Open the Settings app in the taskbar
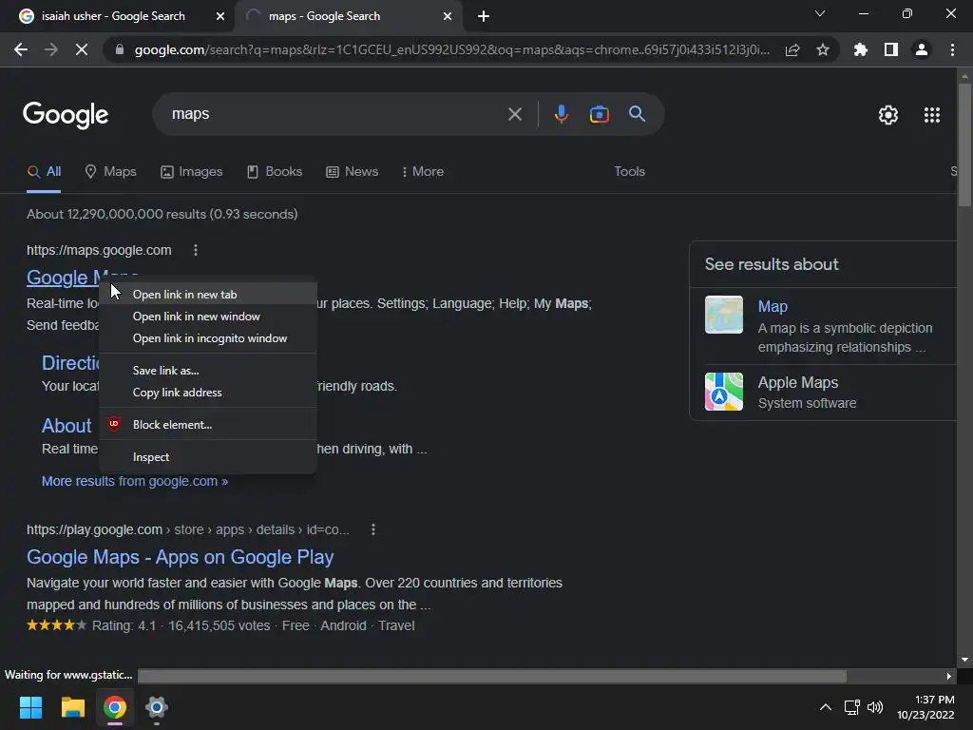This screenshot has height=730, width=973. [x=157, y=707]
